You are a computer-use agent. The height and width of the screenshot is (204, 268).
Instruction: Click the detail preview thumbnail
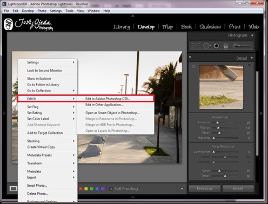pyautogui.click(x=221, y=87)
